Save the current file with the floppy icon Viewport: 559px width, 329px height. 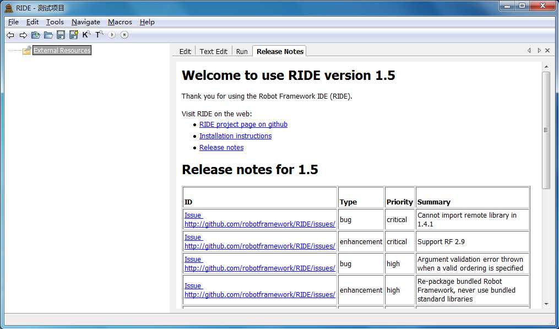(61, 35)
